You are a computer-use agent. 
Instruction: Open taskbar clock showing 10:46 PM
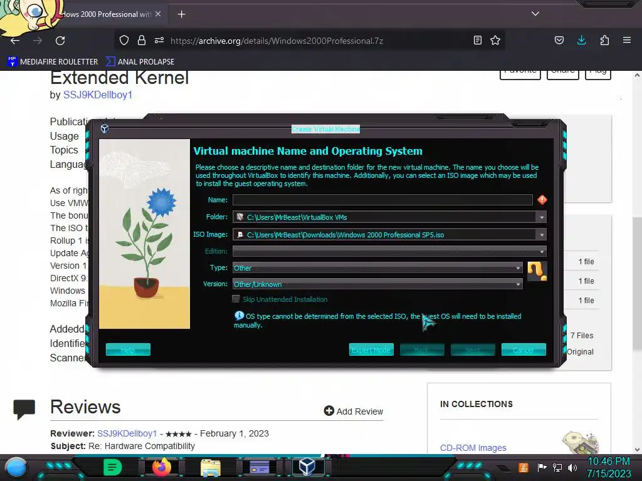click(x=609, y=467)
